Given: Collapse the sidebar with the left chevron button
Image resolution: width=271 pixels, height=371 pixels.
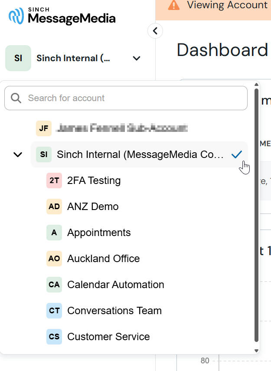Looking at the screenshot, I should click(155, 31).
